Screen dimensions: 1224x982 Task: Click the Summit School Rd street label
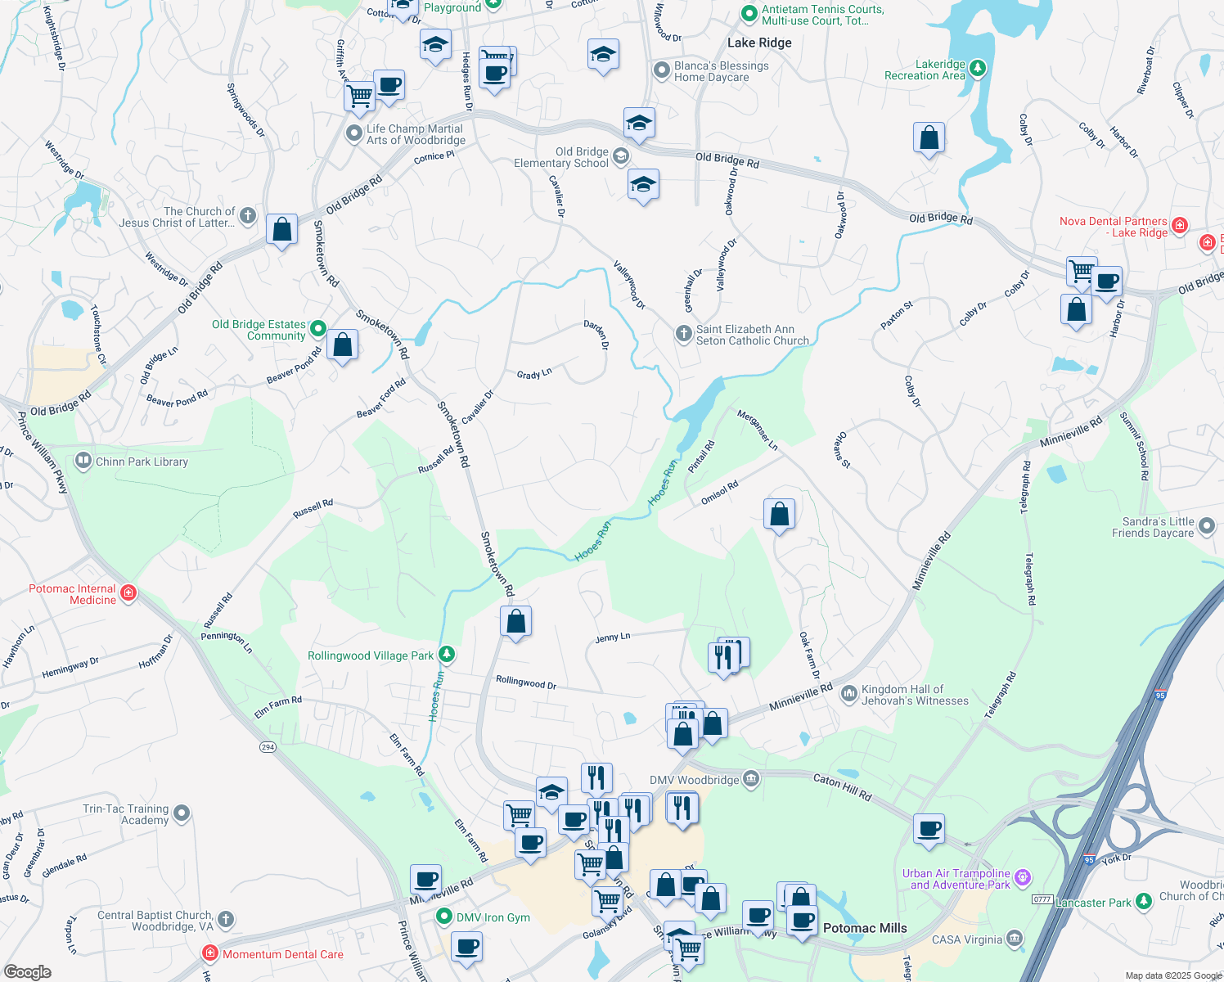[1135, 445]
